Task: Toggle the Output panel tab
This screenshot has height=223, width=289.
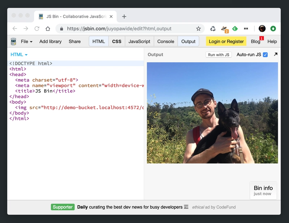Action: point(188,42)
